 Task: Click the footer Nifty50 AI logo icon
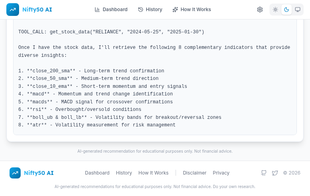(15, 173)
